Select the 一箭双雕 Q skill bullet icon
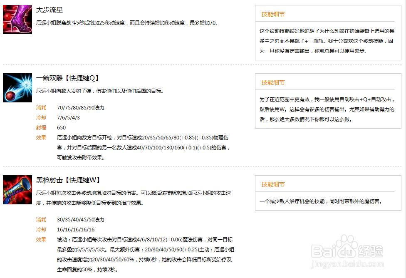This screenshot has width=406, height=278. click(17, 88)
